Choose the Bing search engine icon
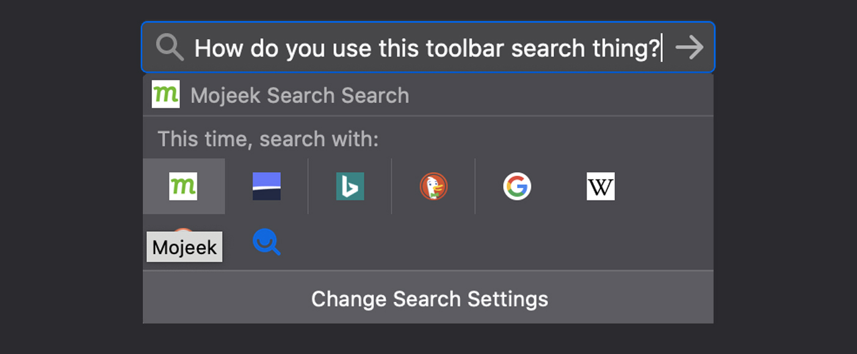The width and height of the screenshot is (857, 354). click(350, 186)
